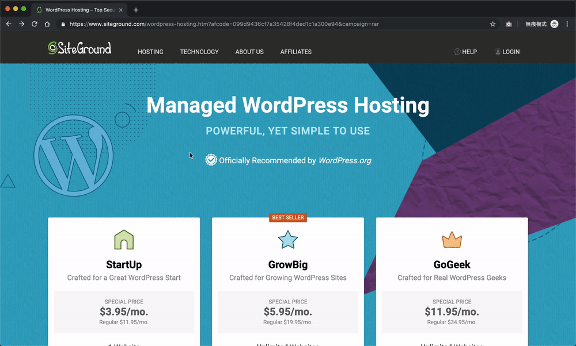The image size is (576, 346).
Task: Open the incognito profile icon
Action: (x=554, y=24)
